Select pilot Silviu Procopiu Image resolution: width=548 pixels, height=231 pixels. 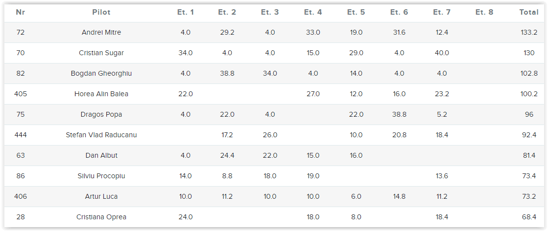[101, 176]
